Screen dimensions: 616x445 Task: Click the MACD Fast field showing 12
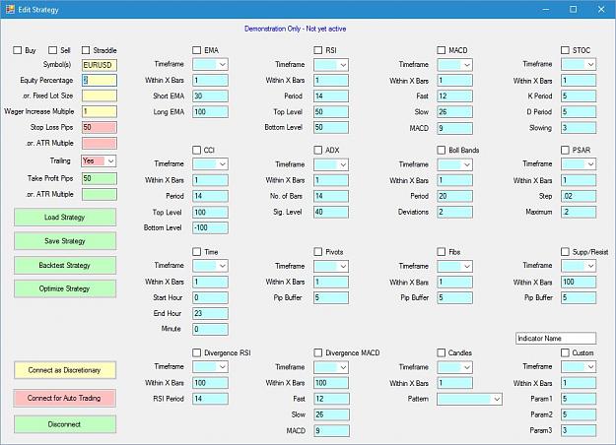click(454, 96)
